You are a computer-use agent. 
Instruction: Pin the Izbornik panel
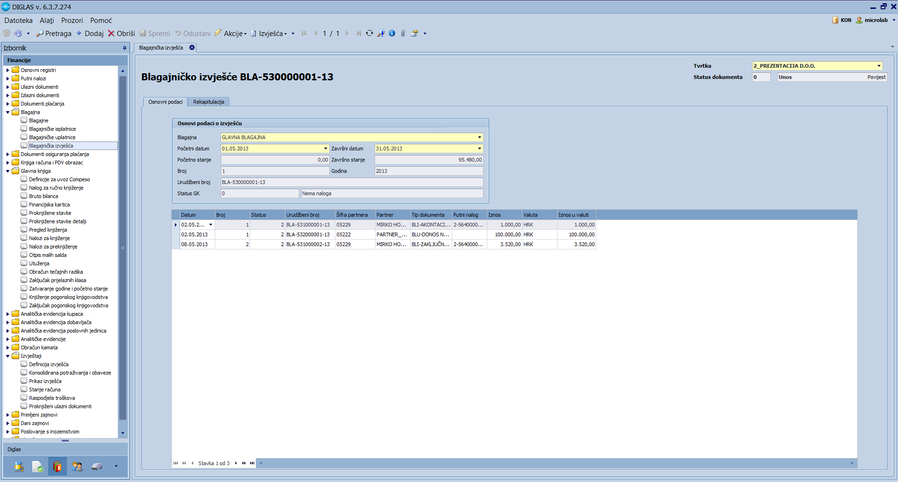coord(124,48)
